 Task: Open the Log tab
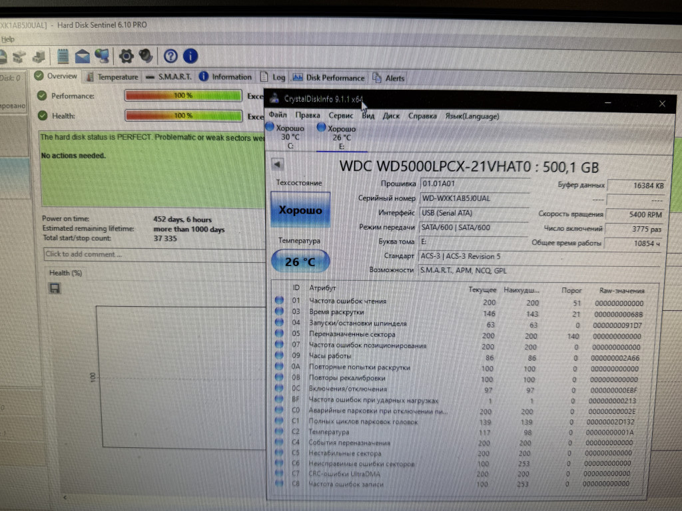coord(272,77)
